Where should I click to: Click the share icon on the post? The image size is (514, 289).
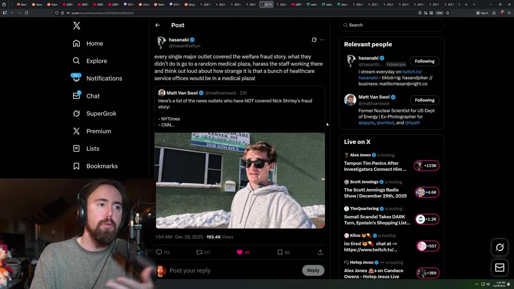pyautogui.click(x=320, y=252)
